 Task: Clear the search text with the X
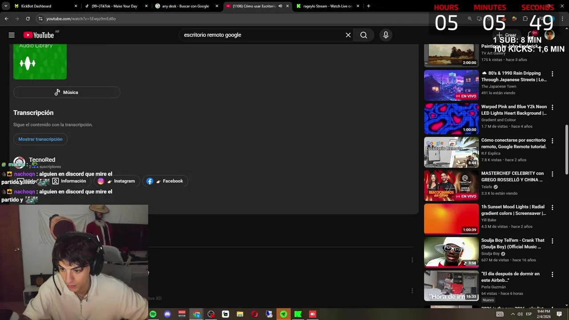pos(348,35)
